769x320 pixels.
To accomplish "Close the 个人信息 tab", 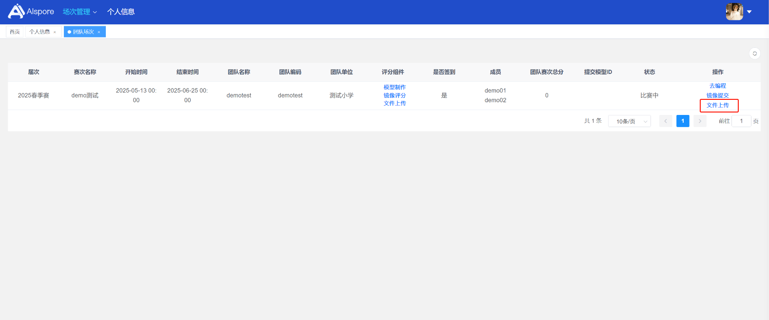I will point(55,32).
